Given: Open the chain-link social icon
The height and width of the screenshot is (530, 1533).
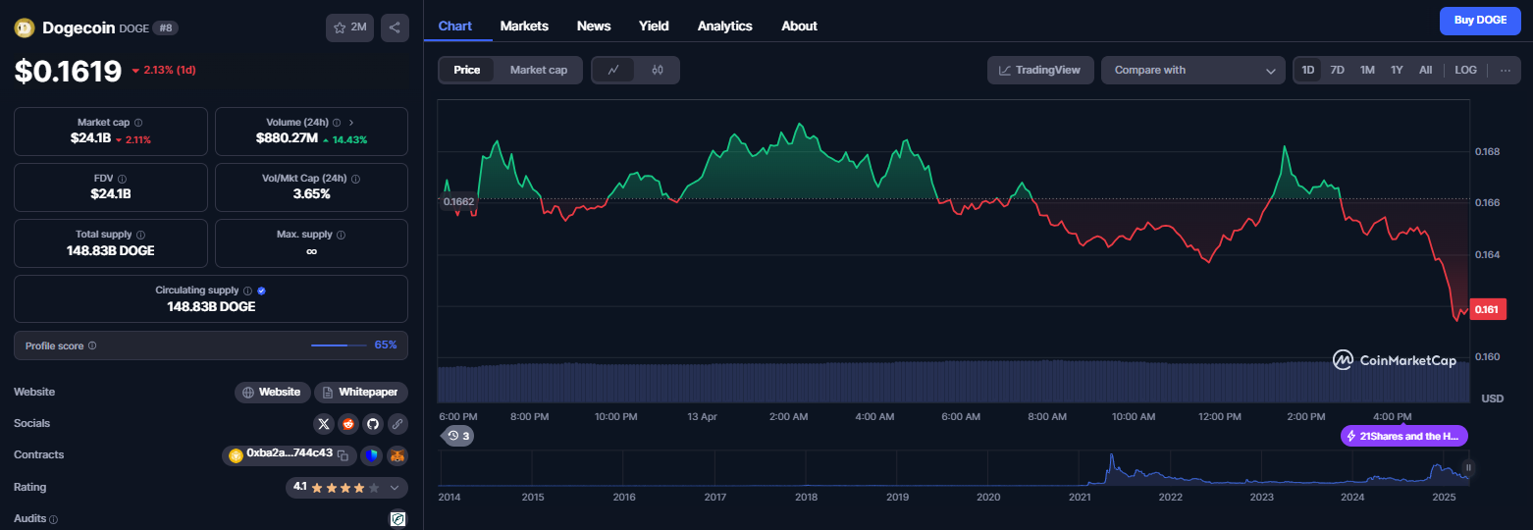Looking at the screenshot, I should click(x=396, y=424).
